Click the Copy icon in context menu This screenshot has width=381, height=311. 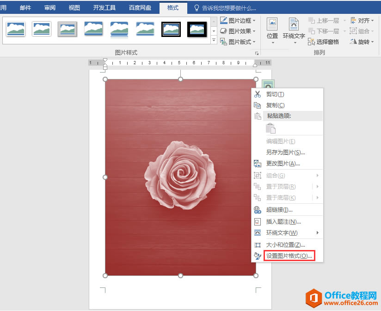point(258,105)
